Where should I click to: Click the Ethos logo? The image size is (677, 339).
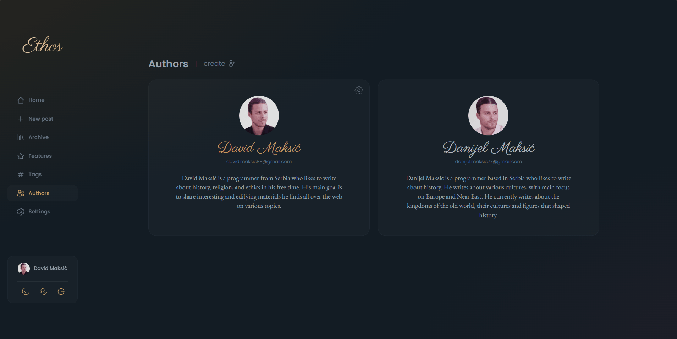click(x=43, y=45)
